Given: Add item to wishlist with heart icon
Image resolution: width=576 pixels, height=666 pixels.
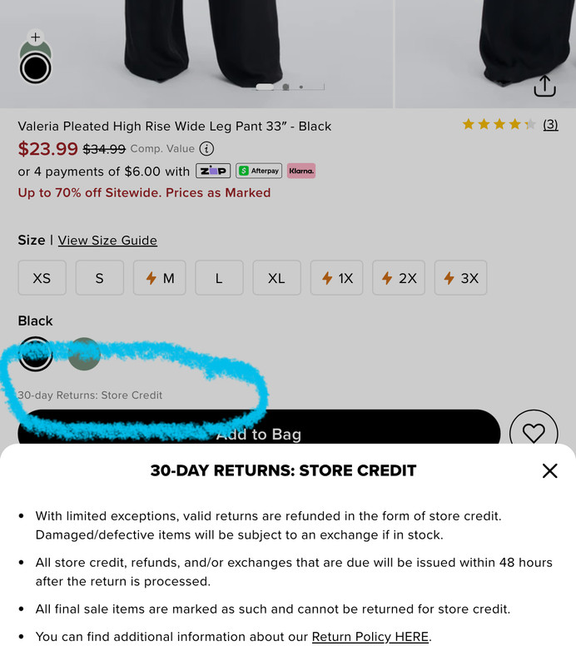Looking at the screenshot, I should (x=534, y=432).
